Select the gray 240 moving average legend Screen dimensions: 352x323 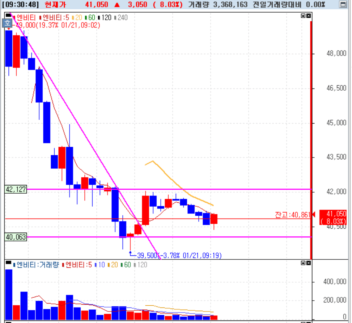121,18
